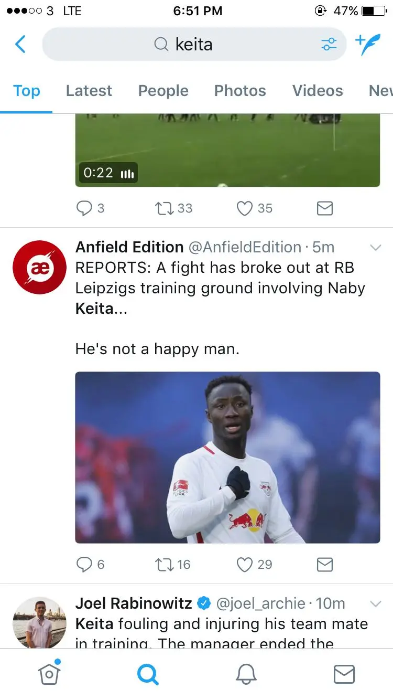Viewport: 393px width, 700px height.
Task: Open the Notifications bell tab
Action: 246,674
